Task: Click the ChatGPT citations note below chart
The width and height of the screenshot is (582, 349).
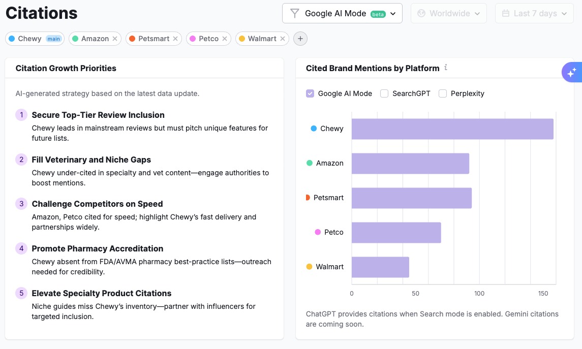Action: tap(432, 319)
